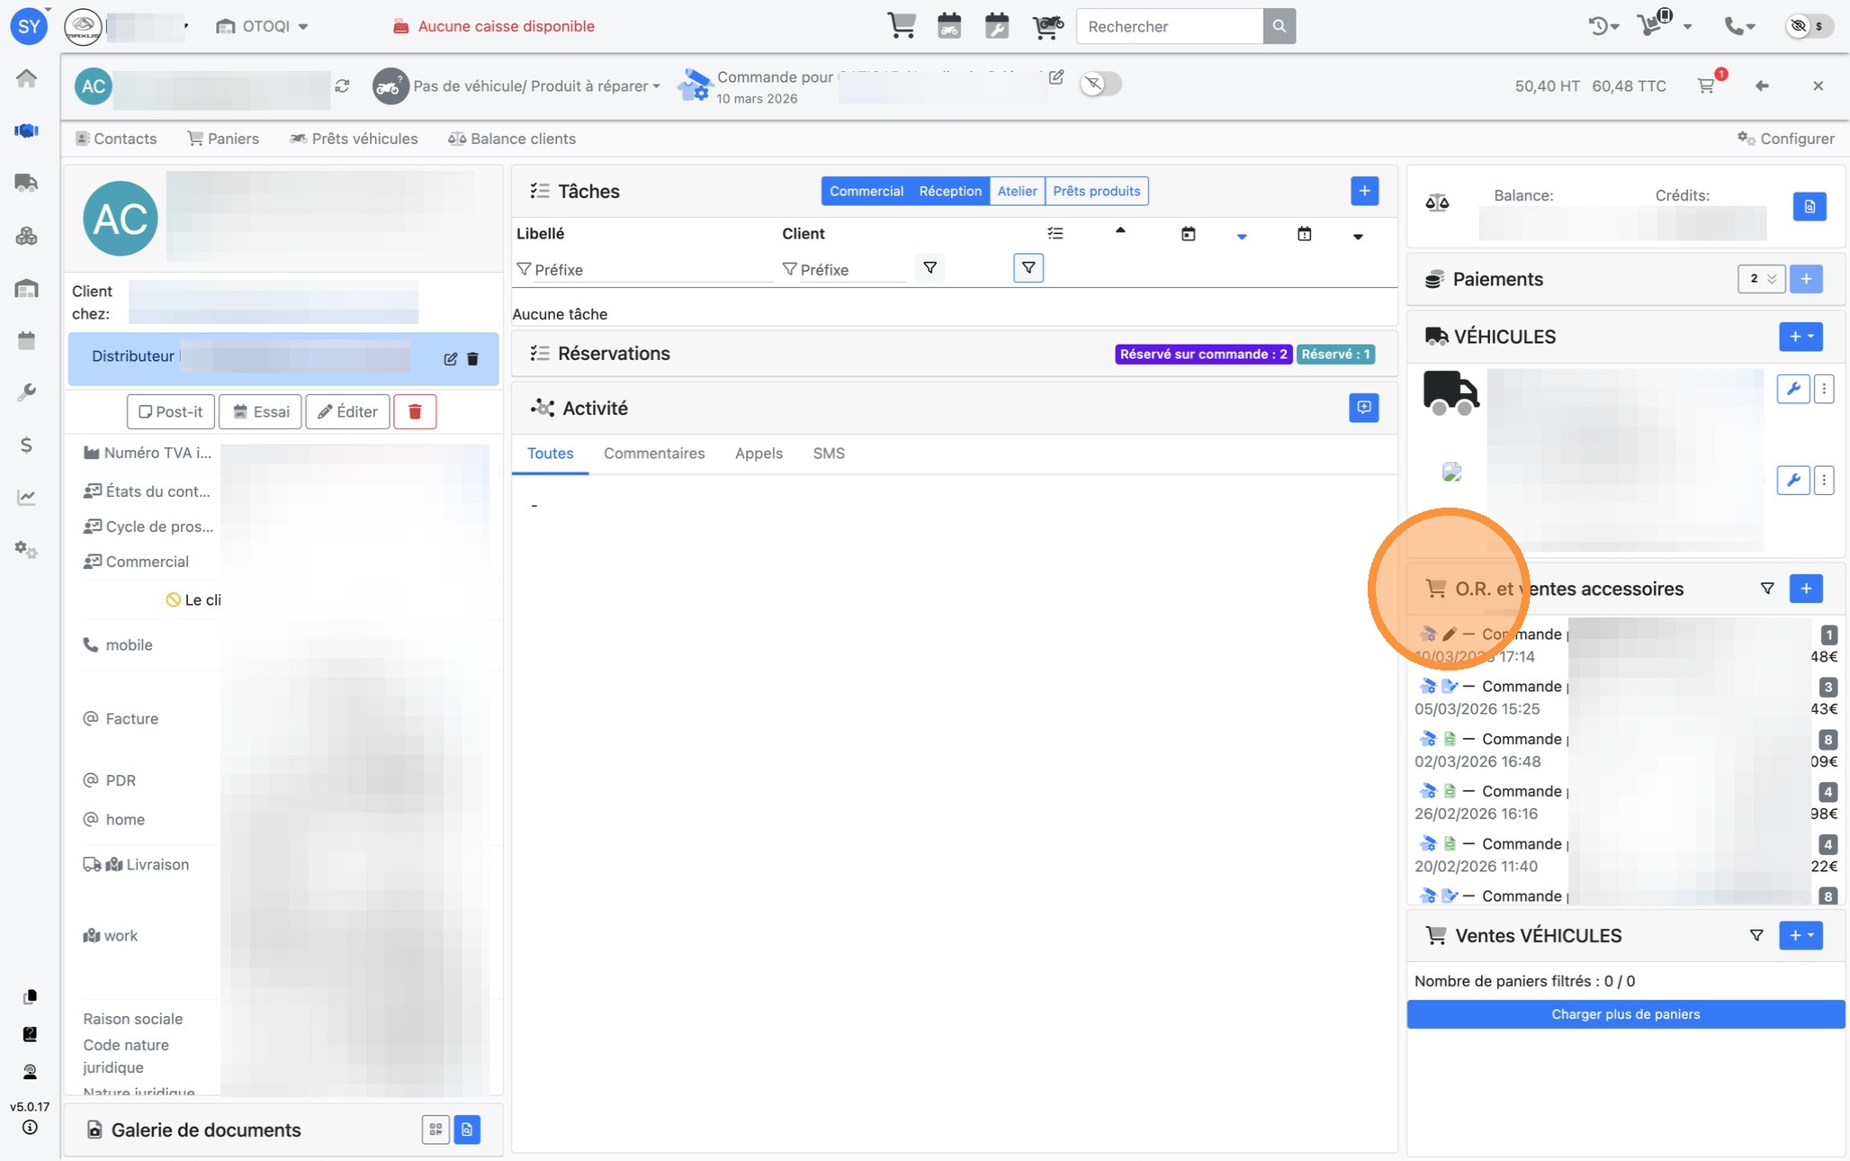
Task: Click the home icon in left sidebar
Action: (x=26, y=78)
